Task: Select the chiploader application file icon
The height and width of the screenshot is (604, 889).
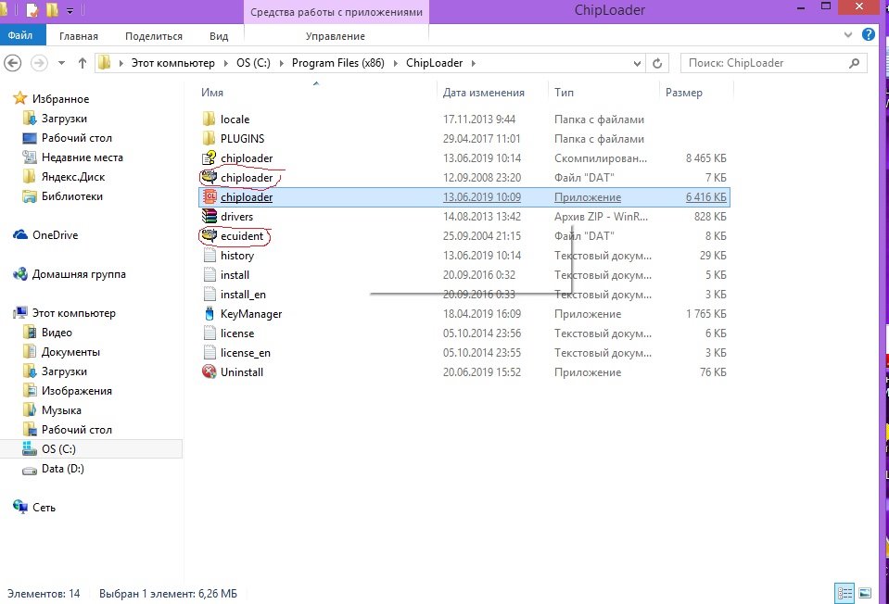Action: (210, 197)
